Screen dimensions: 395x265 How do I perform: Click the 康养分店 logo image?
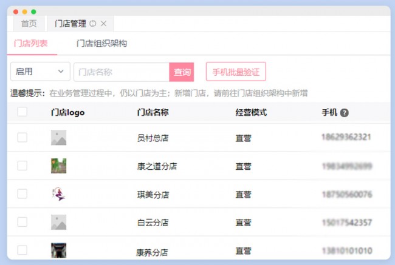click(58, 250)
